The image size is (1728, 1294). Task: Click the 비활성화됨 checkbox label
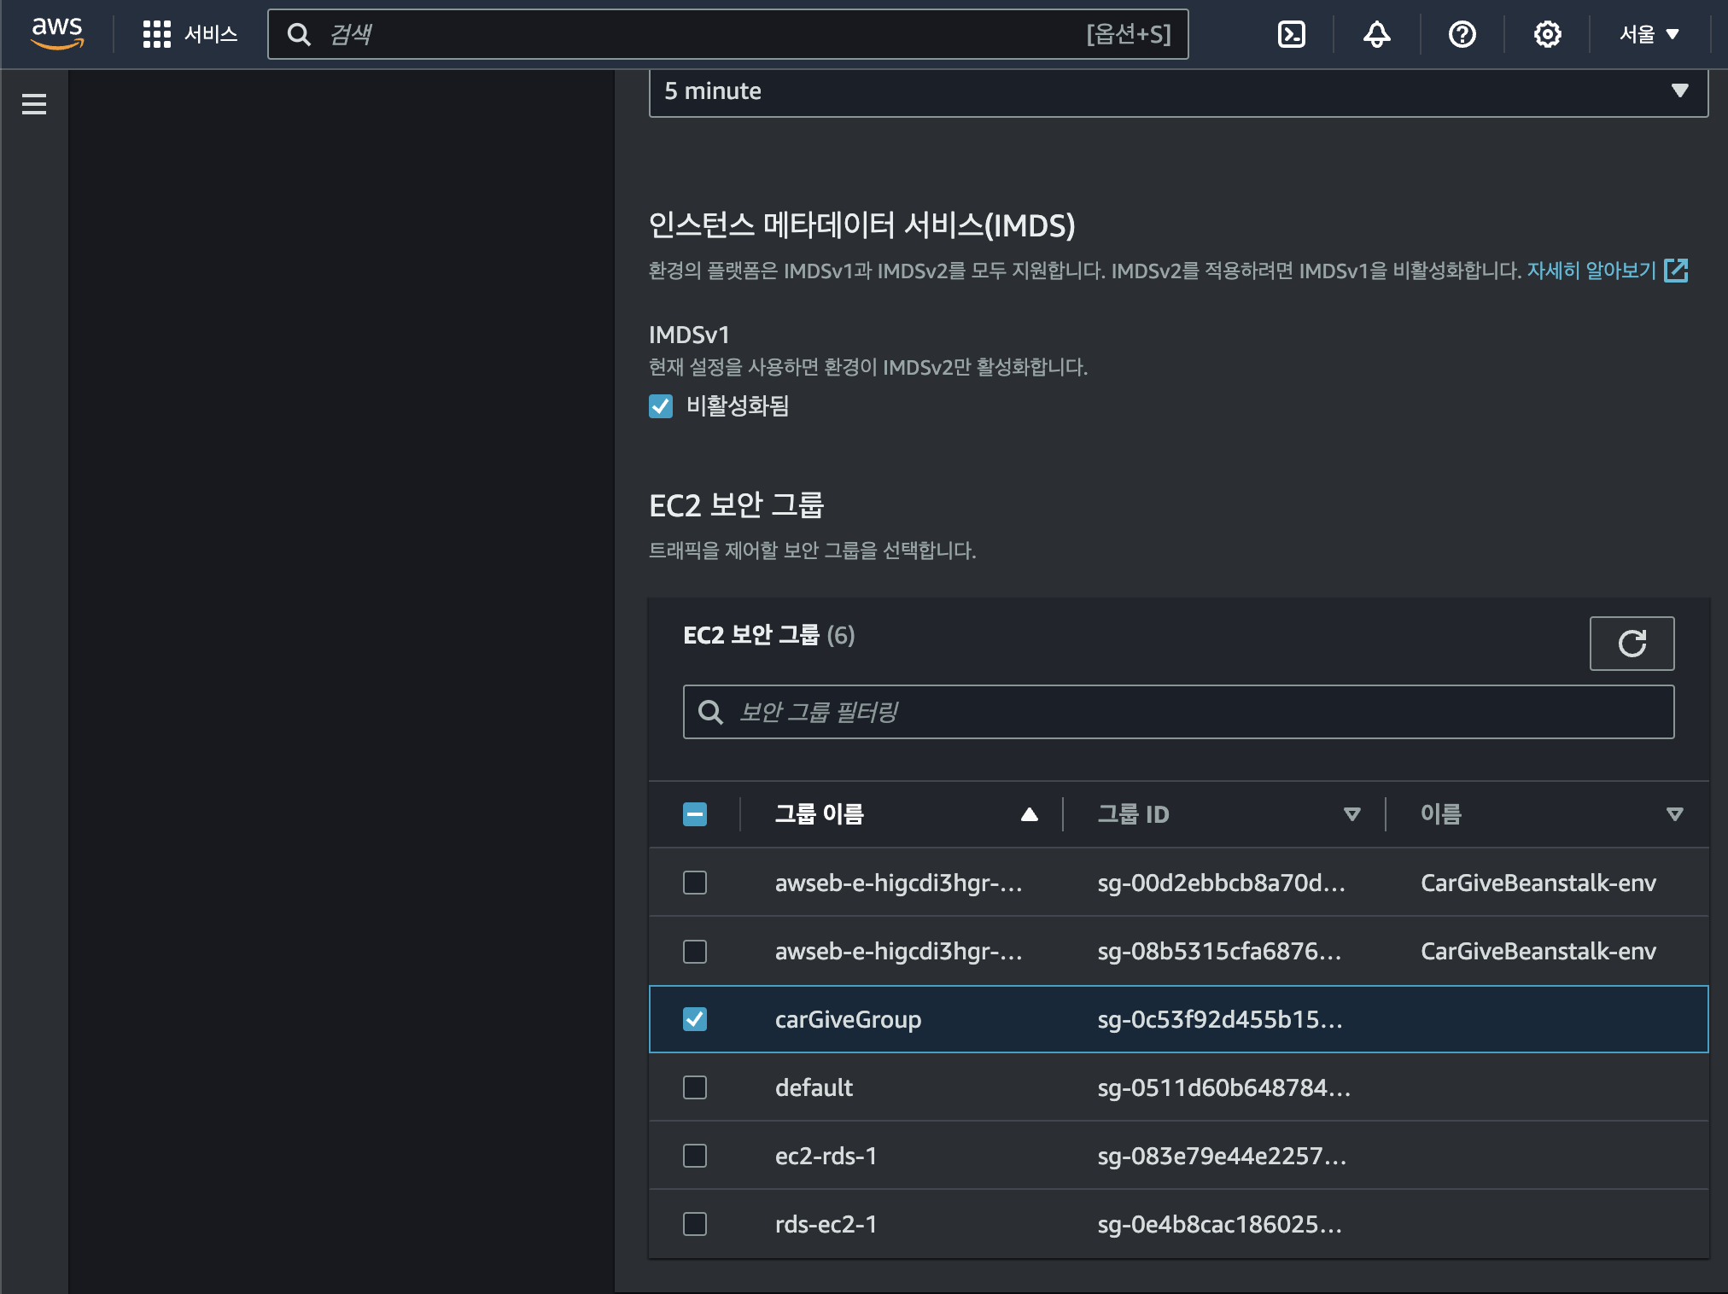click(738, 406)
